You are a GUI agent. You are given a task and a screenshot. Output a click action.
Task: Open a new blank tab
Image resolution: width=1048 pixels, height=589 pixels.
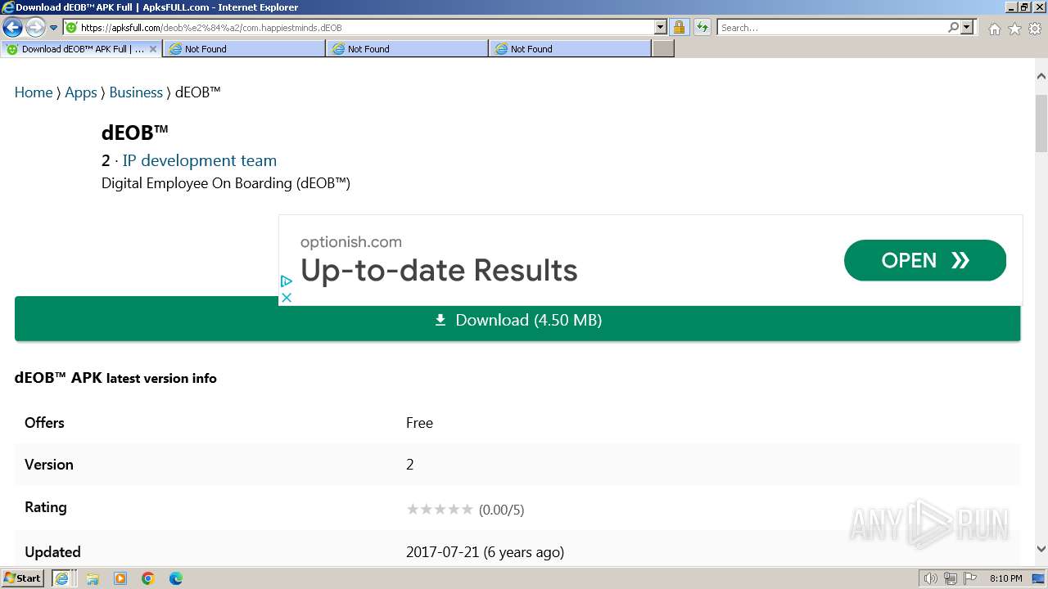pyautogui.click(x=663, y=49)
